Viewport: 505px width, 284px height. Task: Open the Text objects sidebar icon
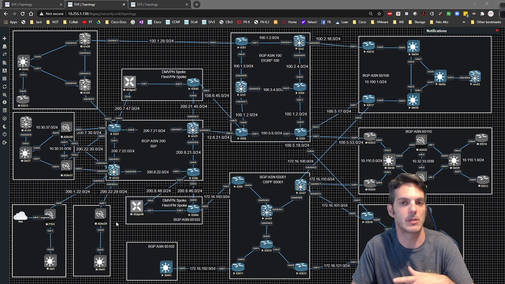click(4, 71)
